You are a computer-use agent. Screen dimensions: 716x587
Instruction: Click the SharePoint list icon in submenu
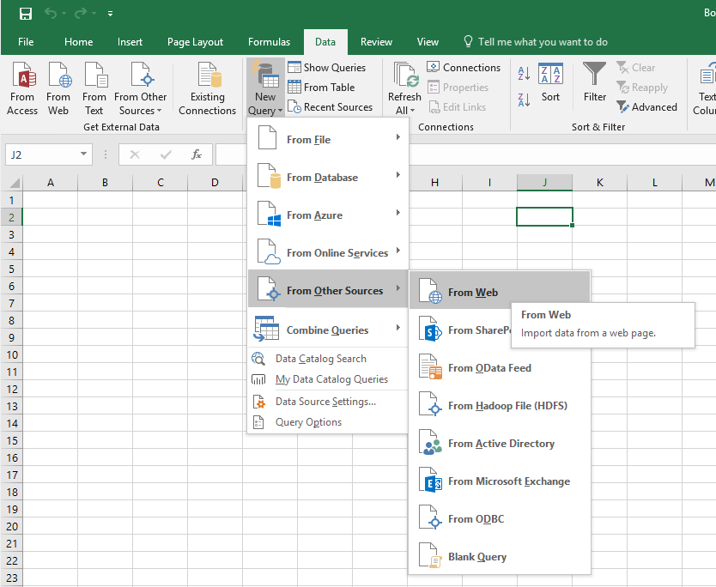[430, 330]
